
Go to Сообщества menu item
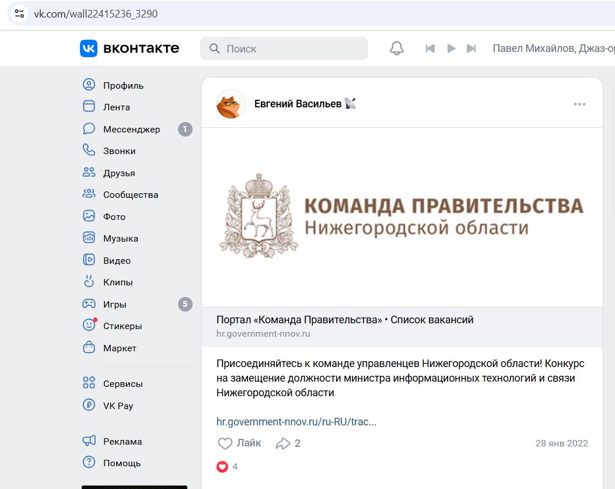tap(131, 194)
